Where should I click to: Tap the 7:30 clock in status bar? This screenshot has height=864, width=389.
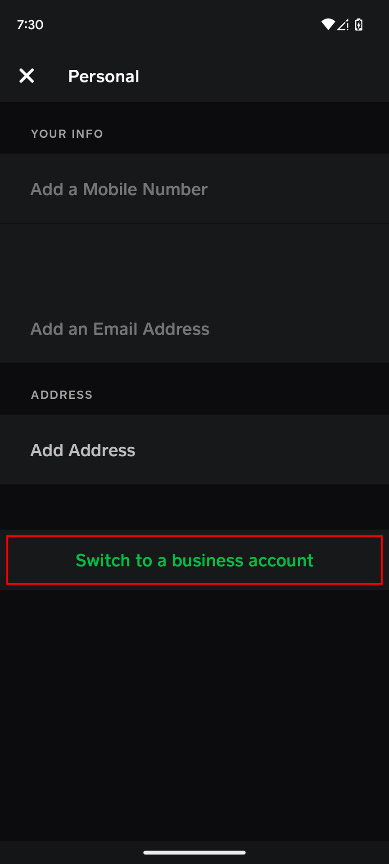(x=30, y=24)
